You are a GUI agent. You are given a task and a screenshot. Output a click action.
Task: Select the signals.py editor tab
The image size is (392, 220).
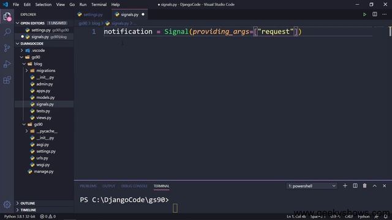pyautogui.click(x=129, y=15)
